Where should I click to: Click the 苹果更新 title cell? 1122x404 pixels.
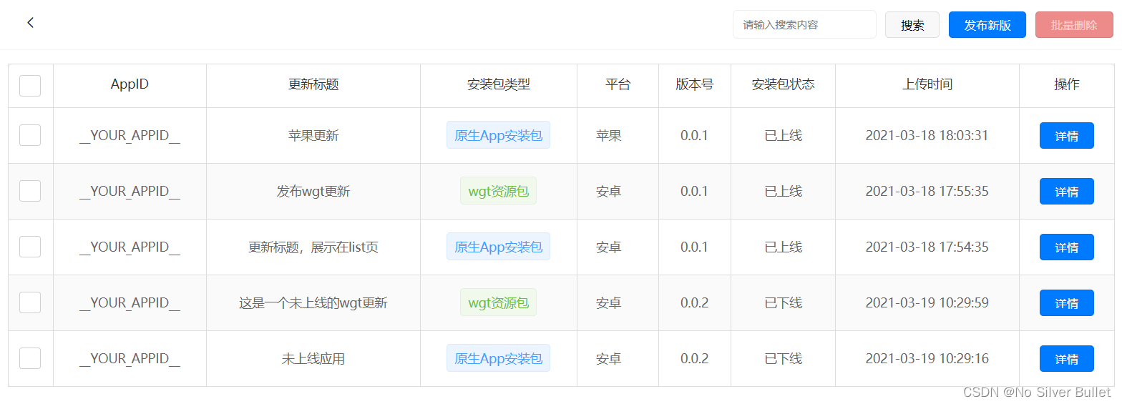tap(313, 135)
